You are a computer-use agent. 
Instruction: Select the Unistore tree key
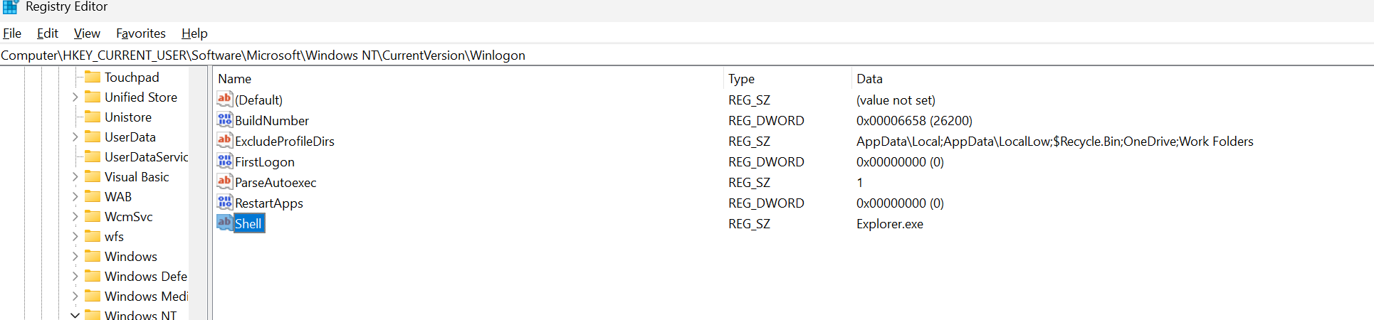click(128, 117)
